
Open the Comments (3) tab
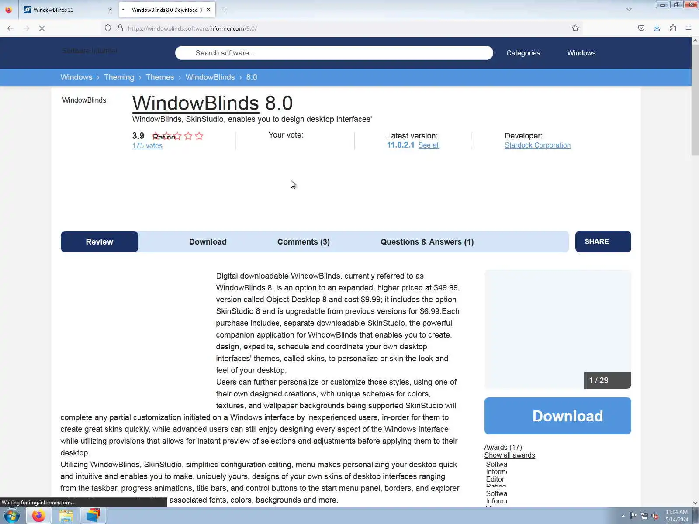[303, 241]
